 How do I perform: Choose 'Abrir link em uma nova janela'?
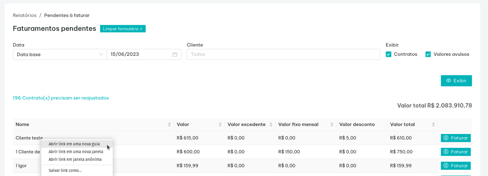(76, 152)
